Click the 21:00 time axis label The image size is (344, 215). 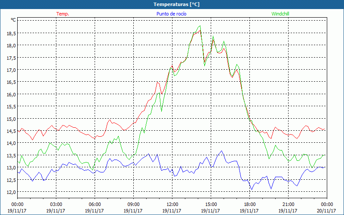pos(288,204)
